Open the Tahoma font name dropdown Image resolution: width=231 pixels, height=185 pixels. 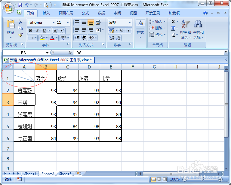click(54, 23)
